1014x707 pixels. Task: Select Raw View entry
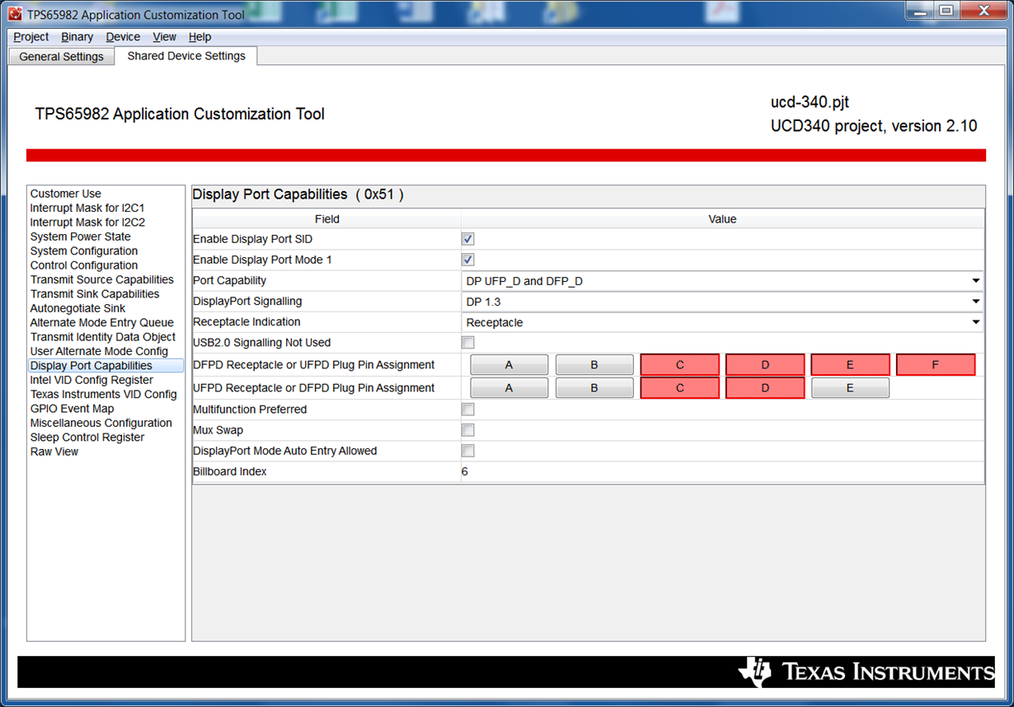54,452
